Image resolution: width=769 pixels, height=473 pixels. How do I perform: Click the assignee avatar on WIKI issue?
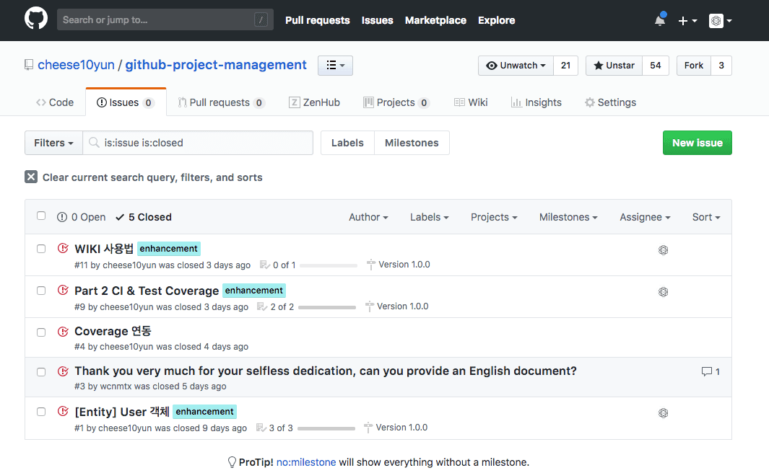coord(663,250)
